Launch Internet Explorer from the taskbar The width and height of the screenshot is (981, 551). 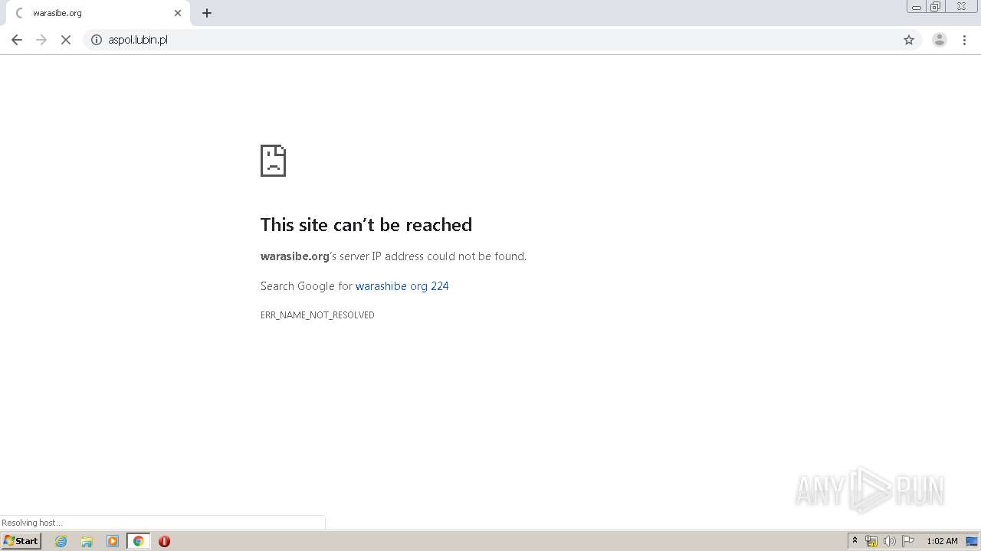coord(61,541)
